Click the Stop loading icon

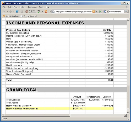(22, 12)
